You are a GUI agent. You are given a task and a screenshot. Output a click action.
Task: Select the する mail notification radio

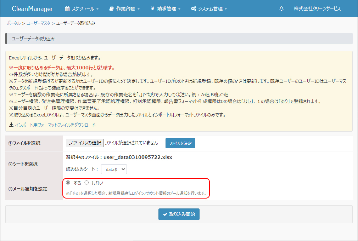68,183
